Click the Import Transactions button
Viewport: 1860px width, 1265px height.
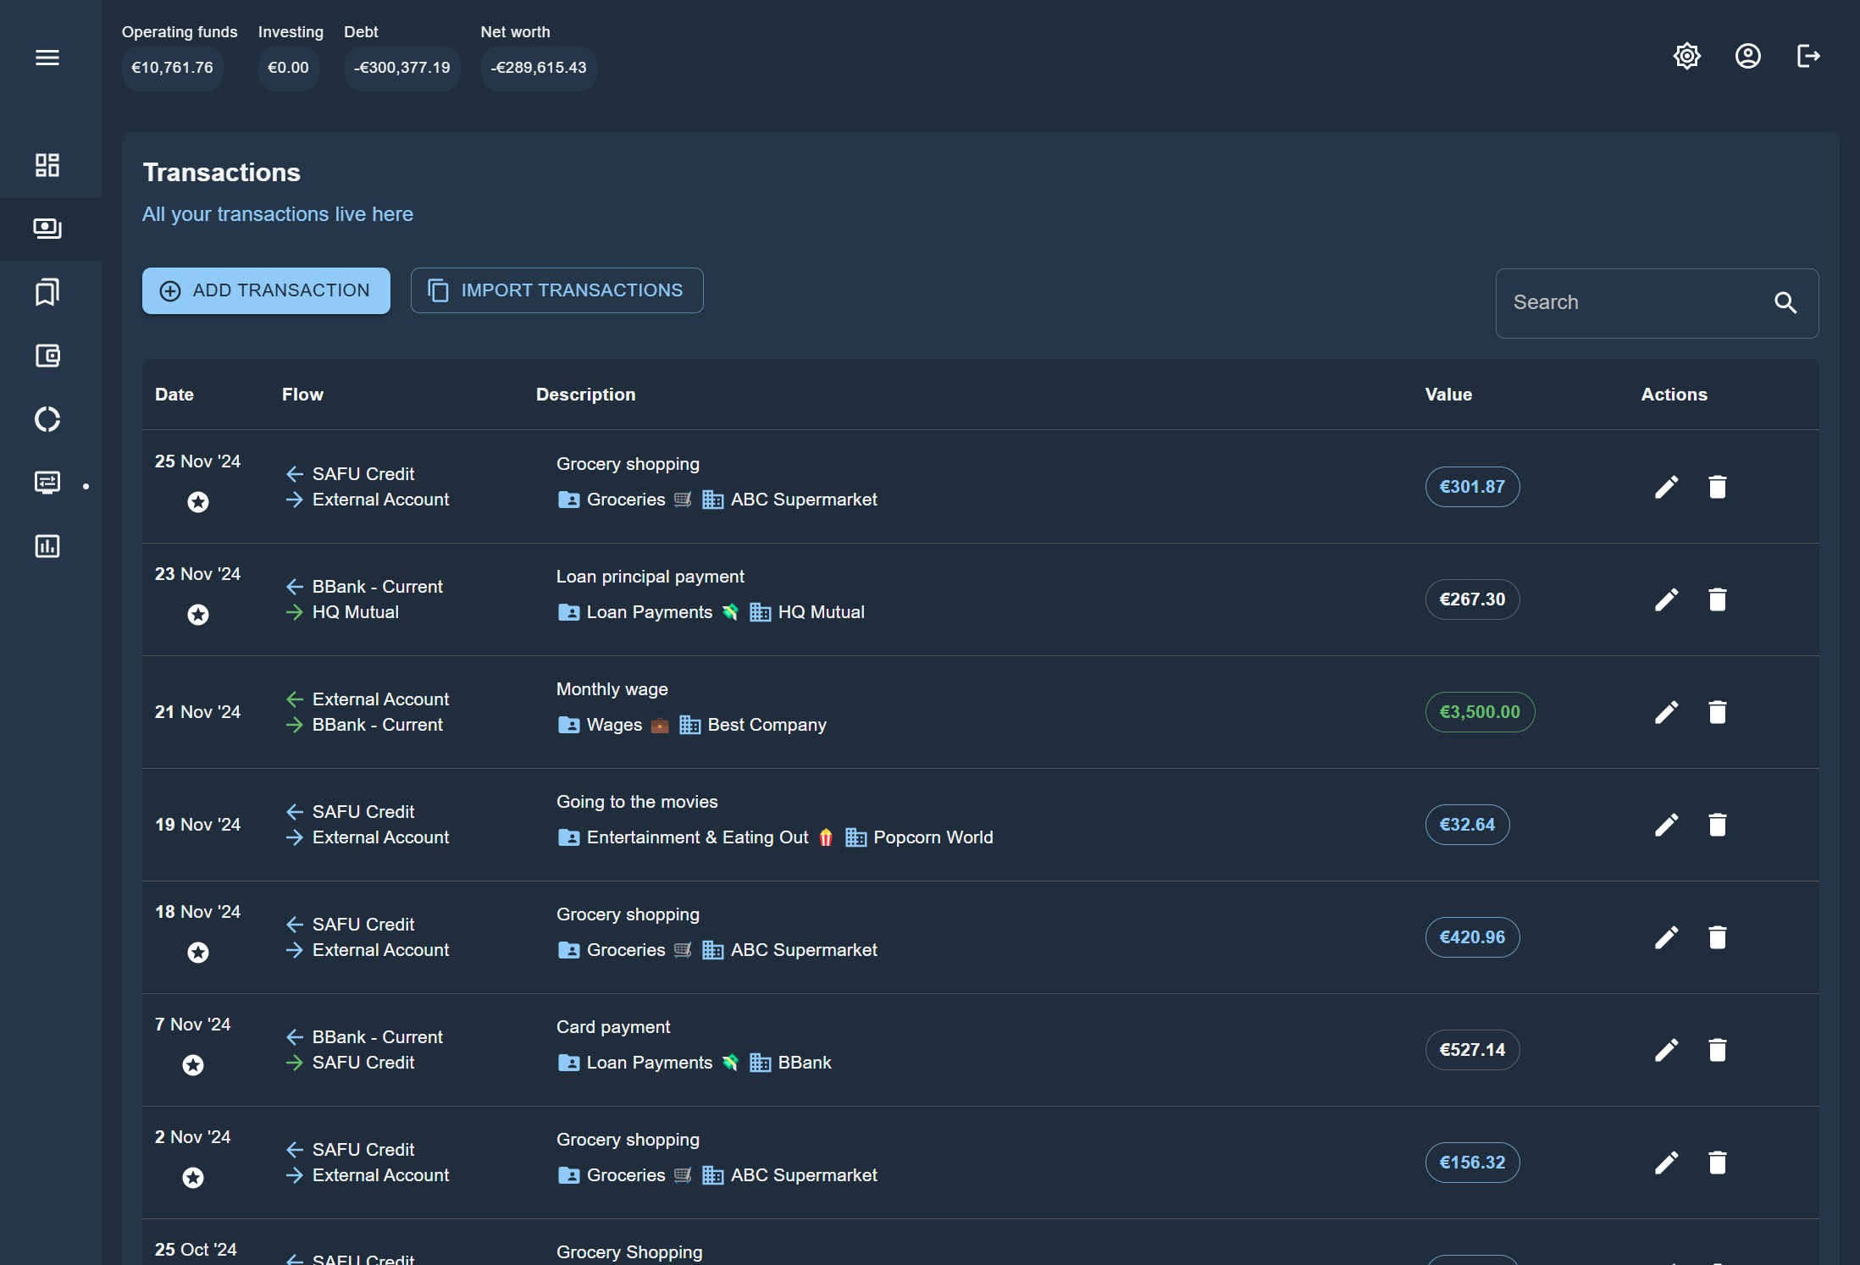coord(556,290)
